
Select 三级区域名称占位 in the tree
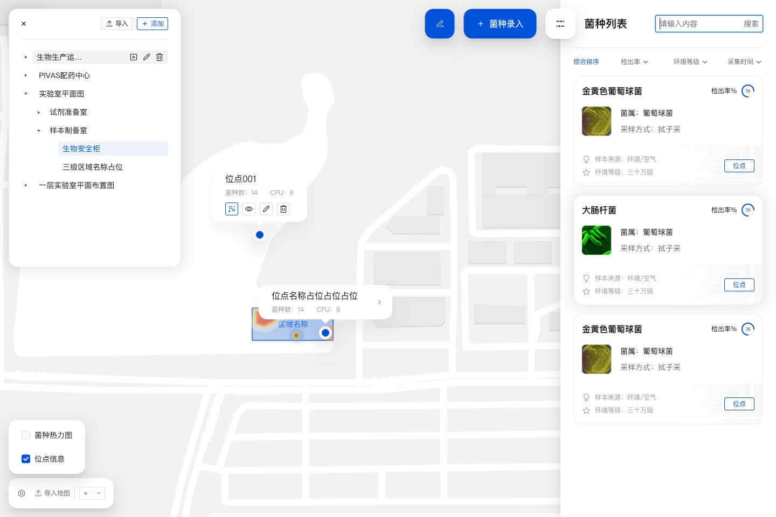click(93, 167)
